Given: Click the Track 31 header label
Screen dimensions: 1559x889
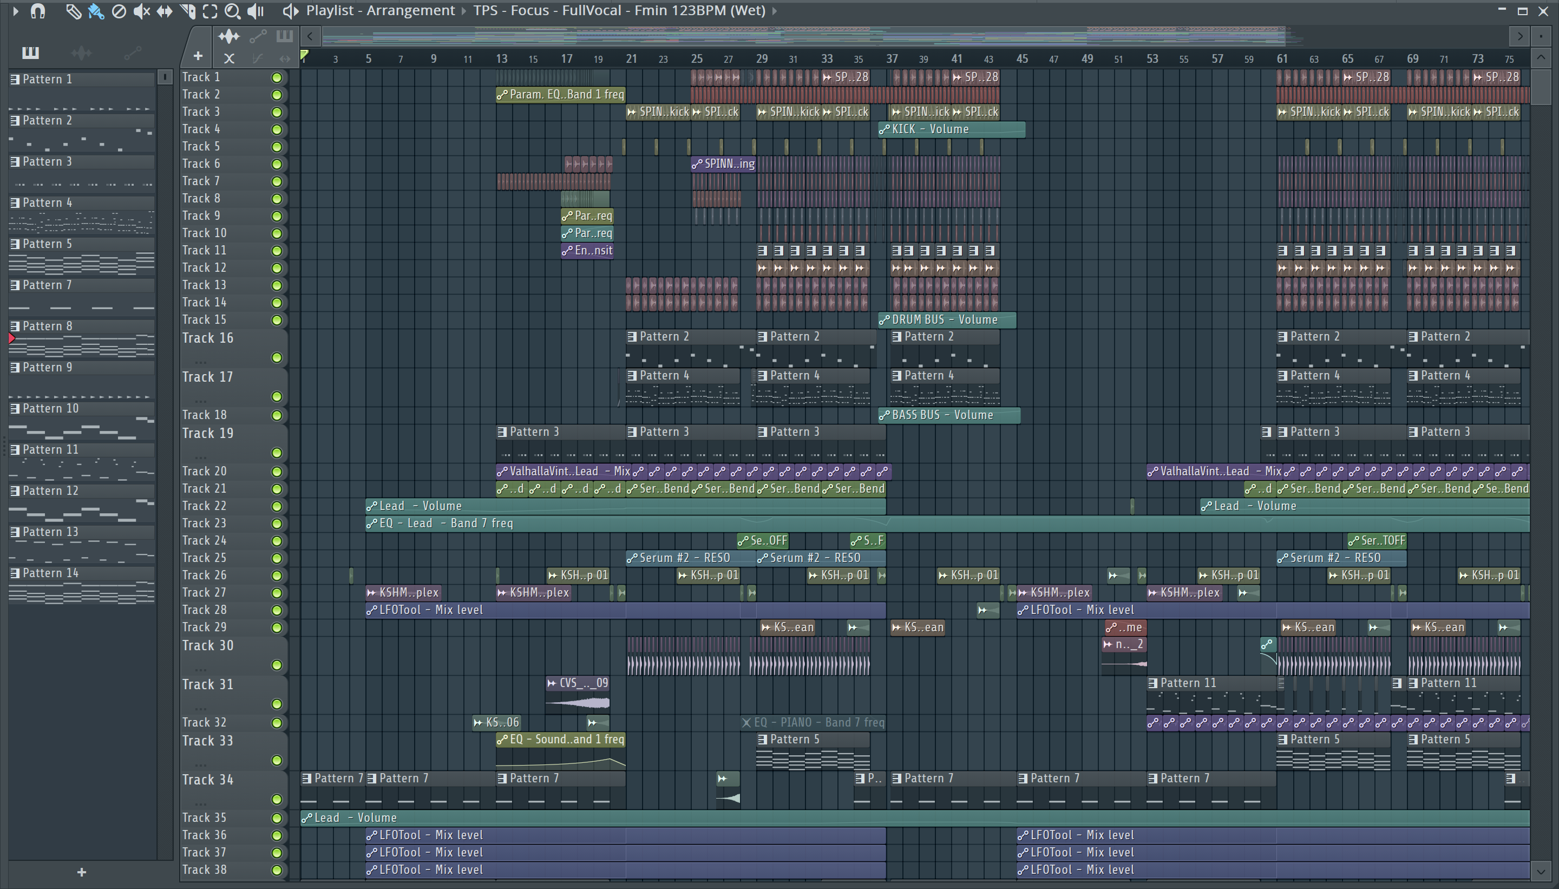Looking at the screenshot, I should (208, 685).
